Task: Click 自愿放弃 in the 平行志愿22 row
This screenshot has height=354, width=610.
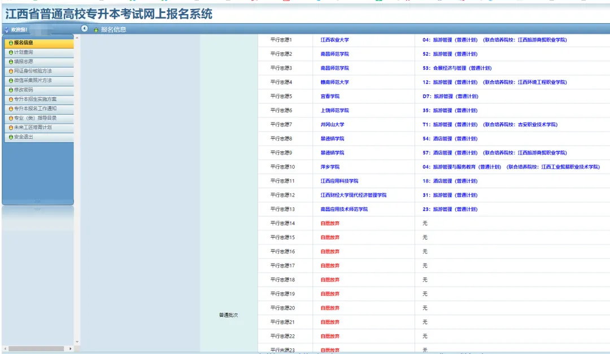Action: 330,336
